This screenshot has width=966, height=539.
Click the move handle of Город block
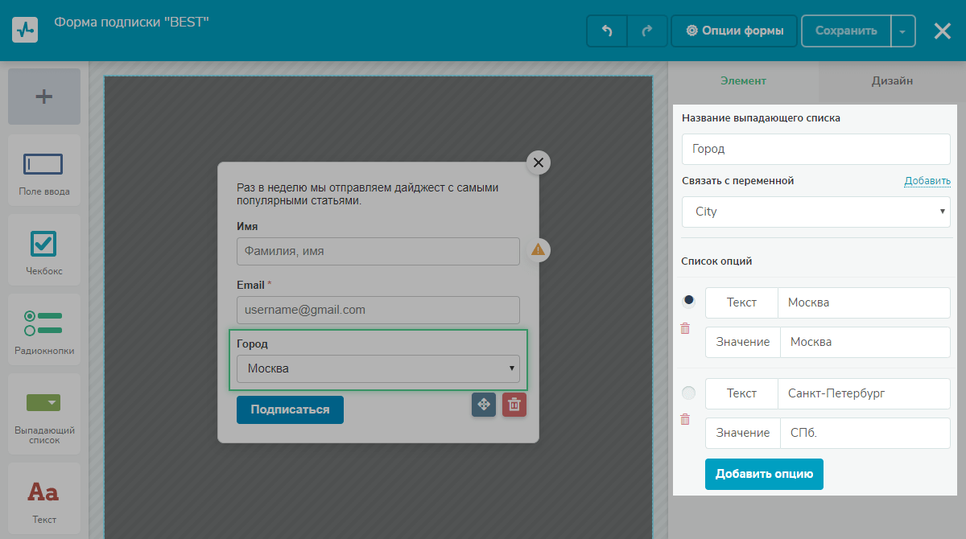coord(484,405)
